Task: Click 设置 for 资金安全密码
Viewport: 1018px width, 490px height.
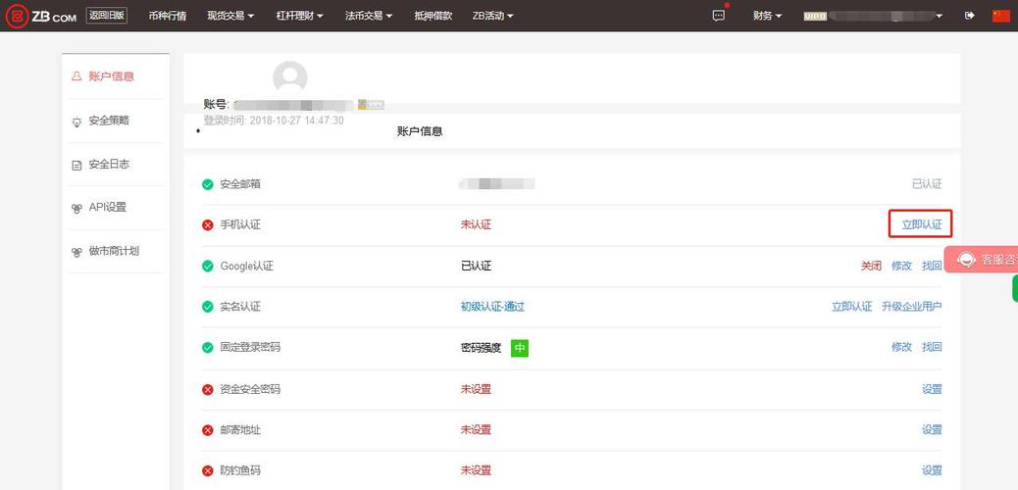Action: [932, 389]
